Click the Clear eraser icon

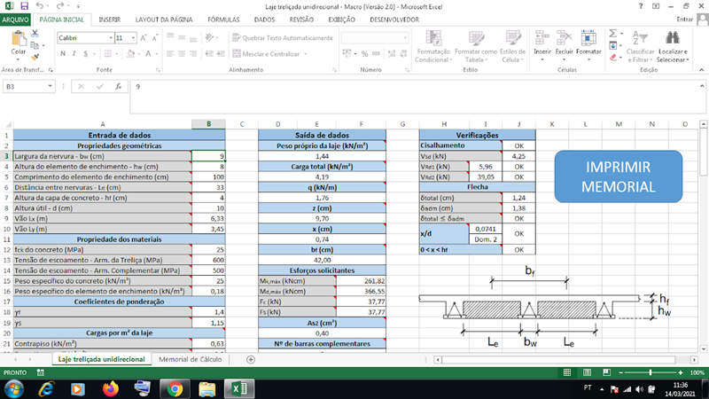(613, 58)
